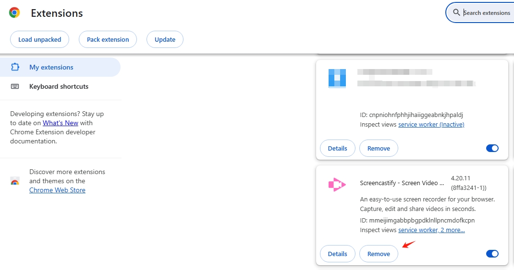Open the Chrome Web Store link

point(57,190)
